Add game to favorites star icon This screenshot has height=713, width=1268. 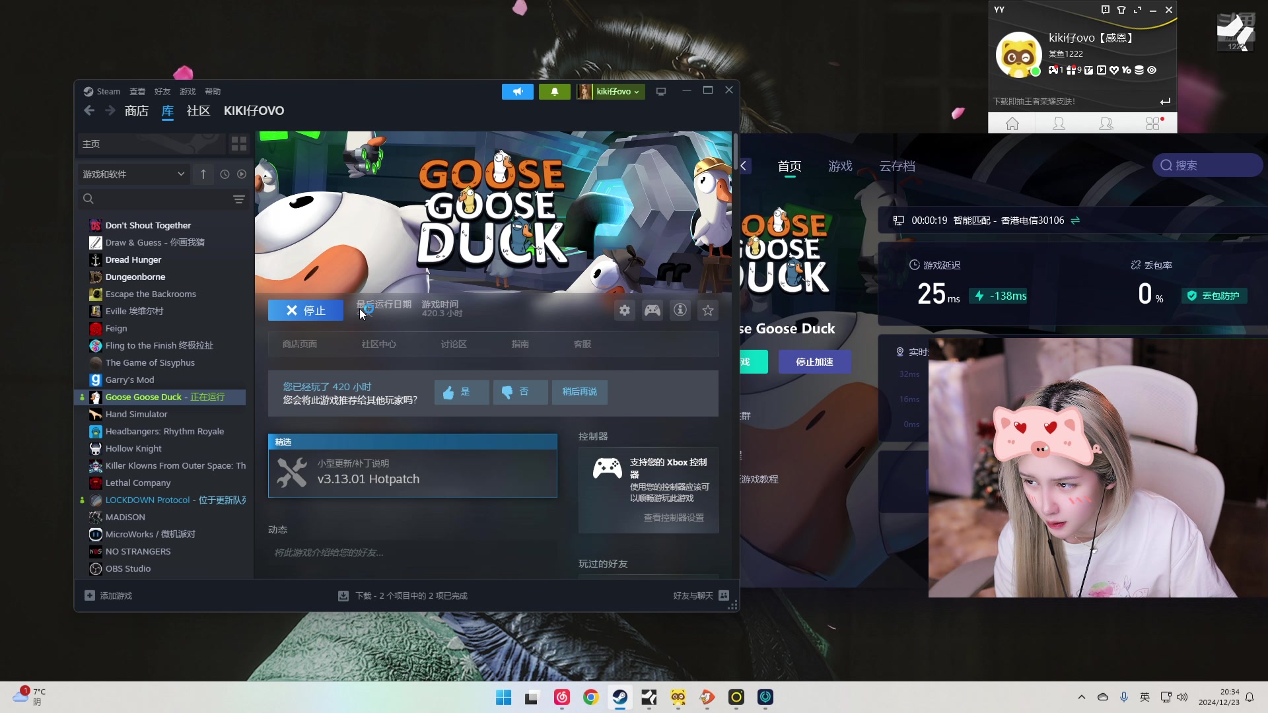click(708, 310)
